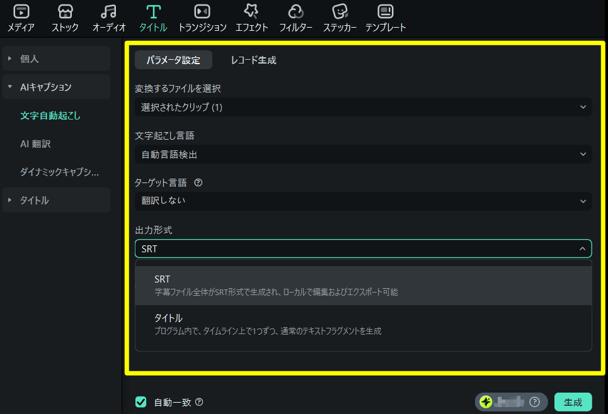Open the オーディオ panel
The width and height of the screenshot is (608, 414).
(108, 17)
